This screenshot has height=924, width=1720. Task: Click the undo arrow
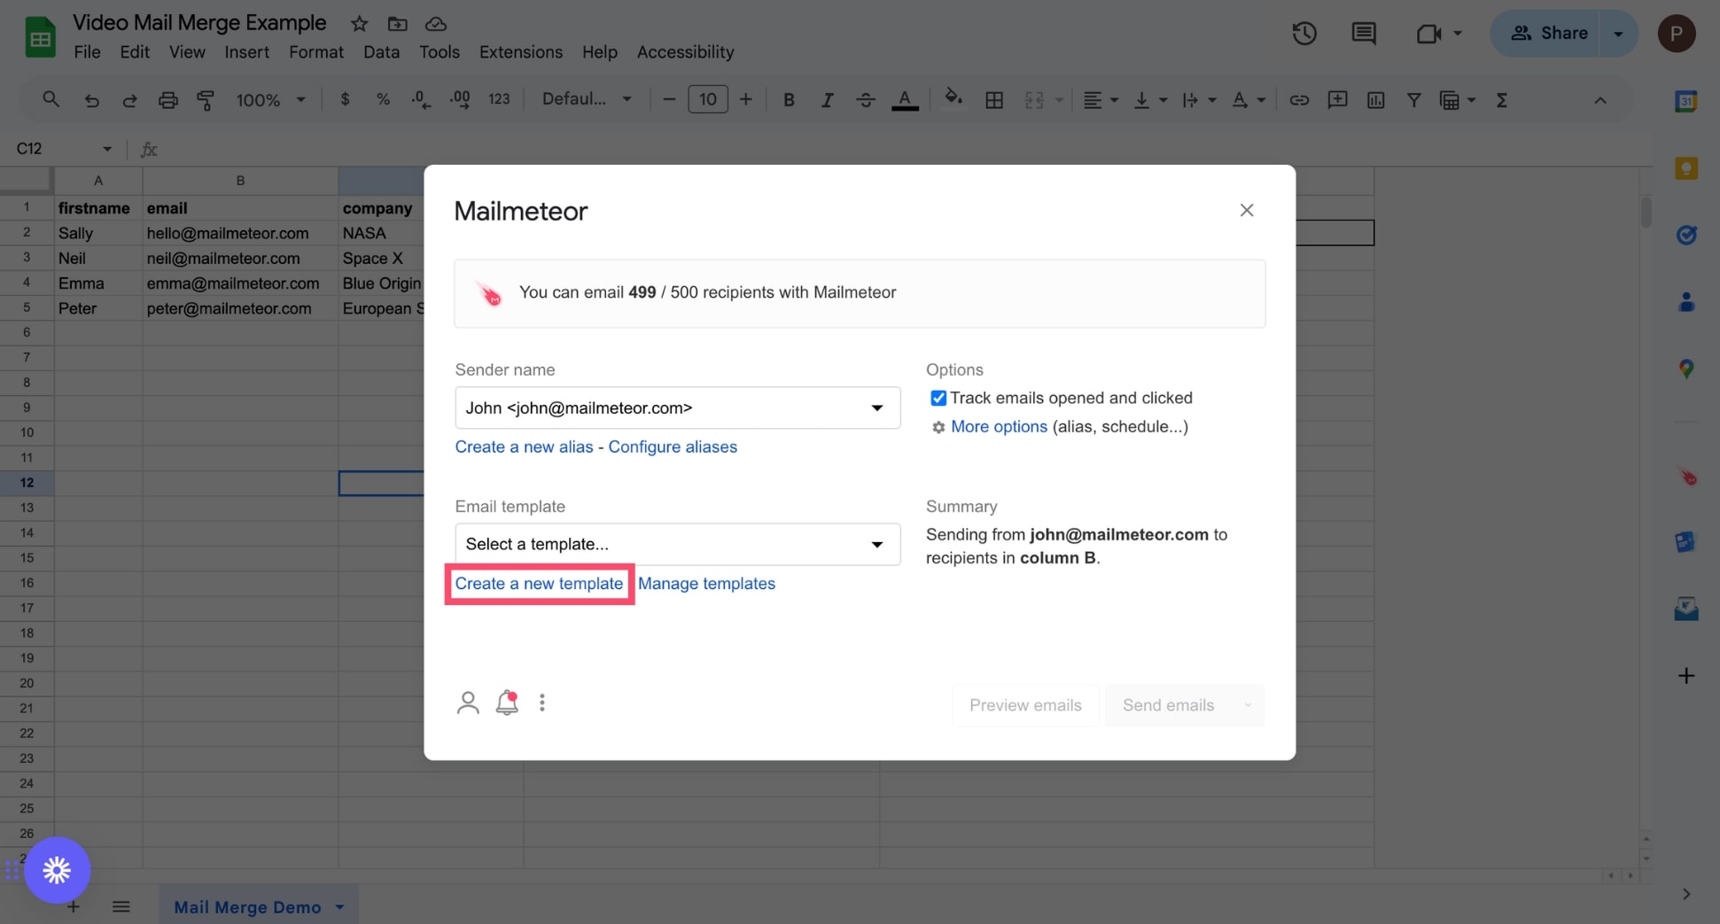[x=91, y=100]
